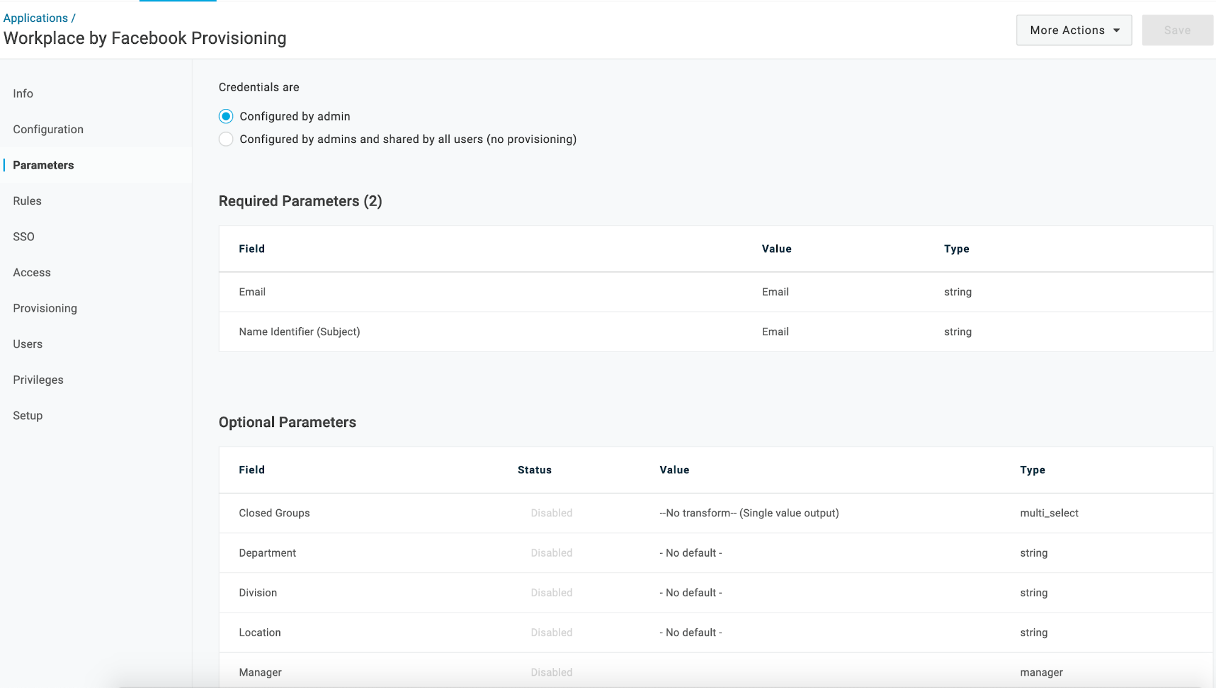Click the multi_select type cell
Image resolution: width=1216 pixels, height=688 pixels.
click(1049, 513)
